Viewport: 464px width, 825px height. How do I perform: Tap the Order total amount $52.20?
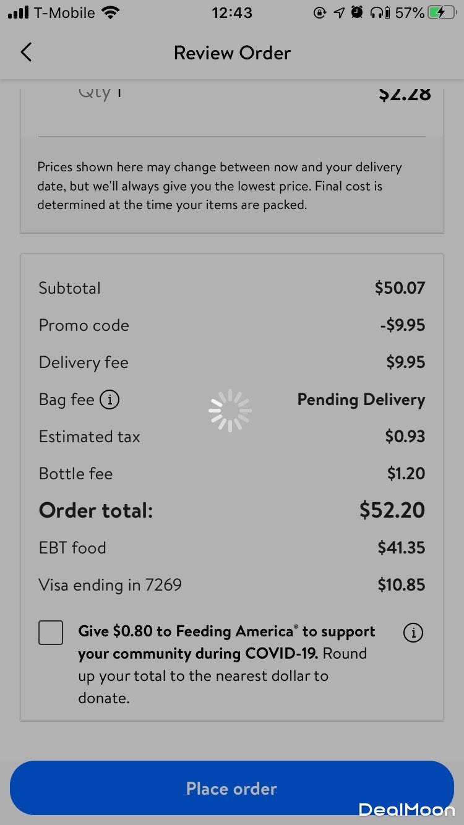click(x=392, y=510)
